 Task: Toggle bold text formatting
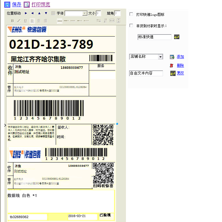pyautogui.click(x=12, y=21)
